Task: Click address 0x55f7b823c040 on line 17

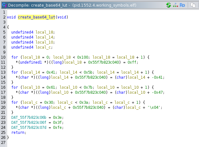Action: [x=90, y=92]
